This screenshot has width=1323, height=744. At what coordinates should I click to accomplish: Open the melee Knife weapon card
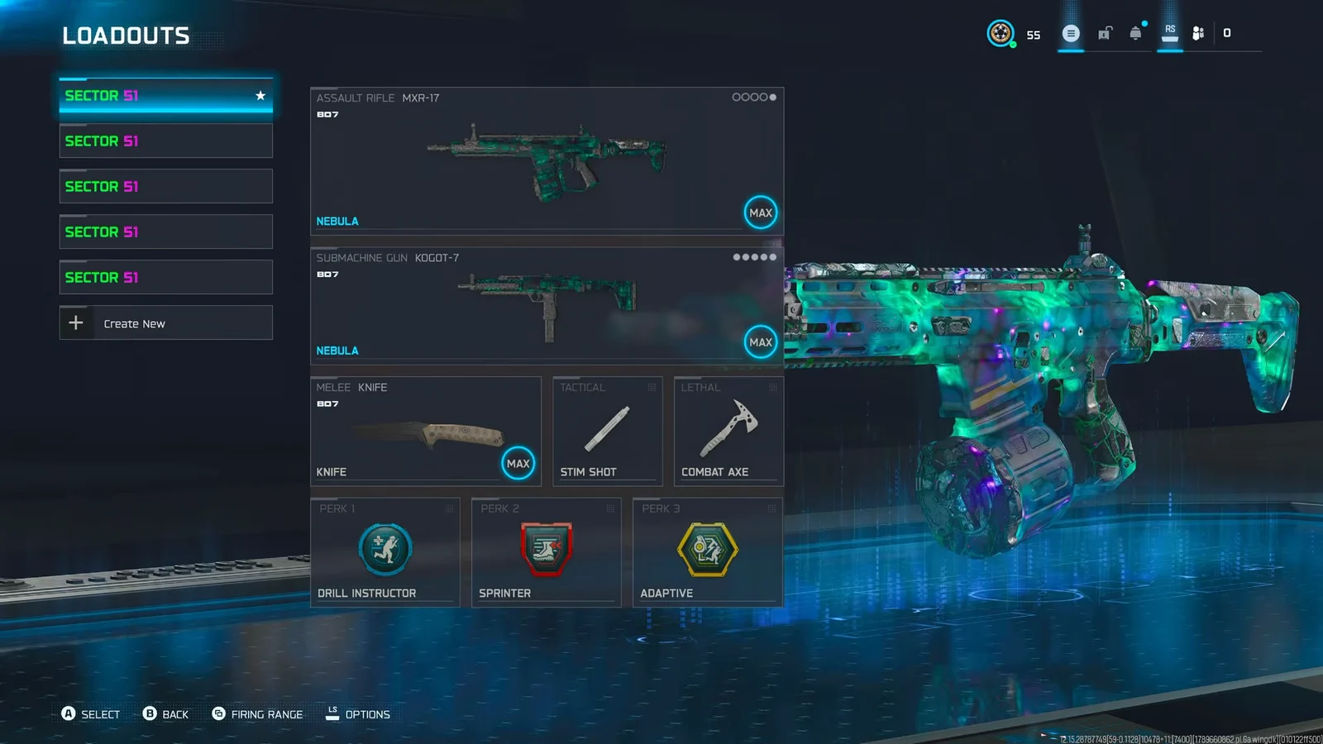[426, 431]
